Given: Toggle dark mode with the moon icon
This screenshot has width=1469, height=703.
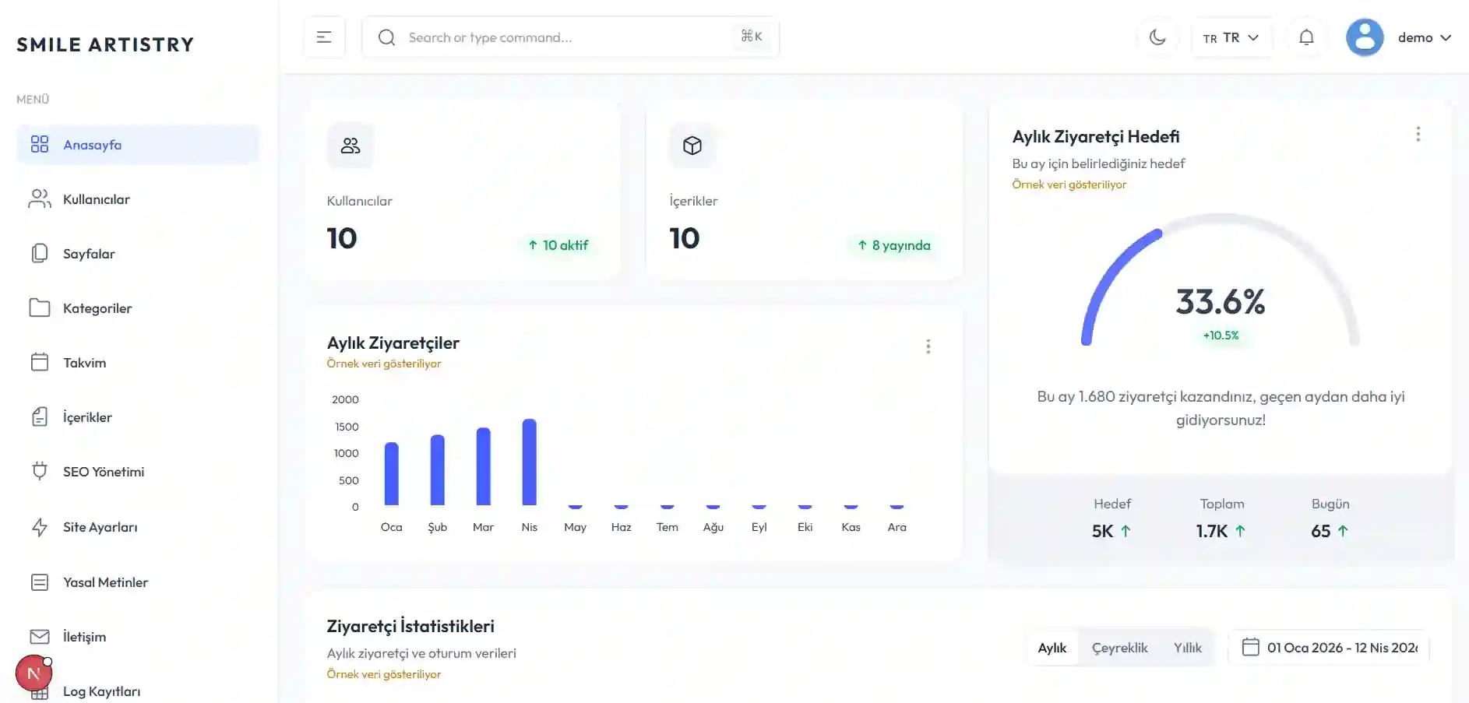Looking at the screenshot, I should (1158, 37).
